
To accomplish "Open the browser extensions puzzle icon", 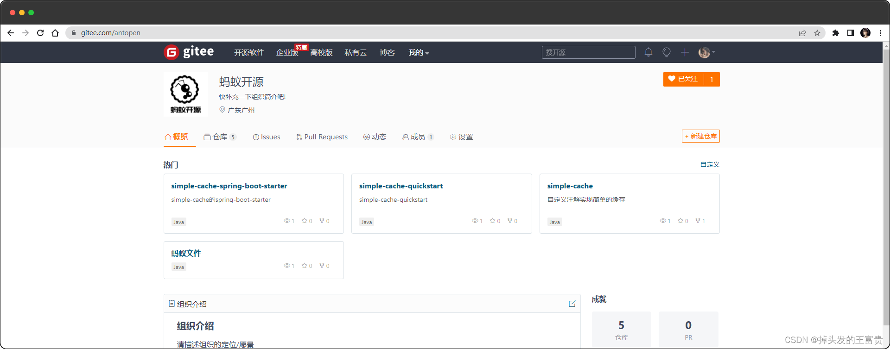I will click(836, 33).
